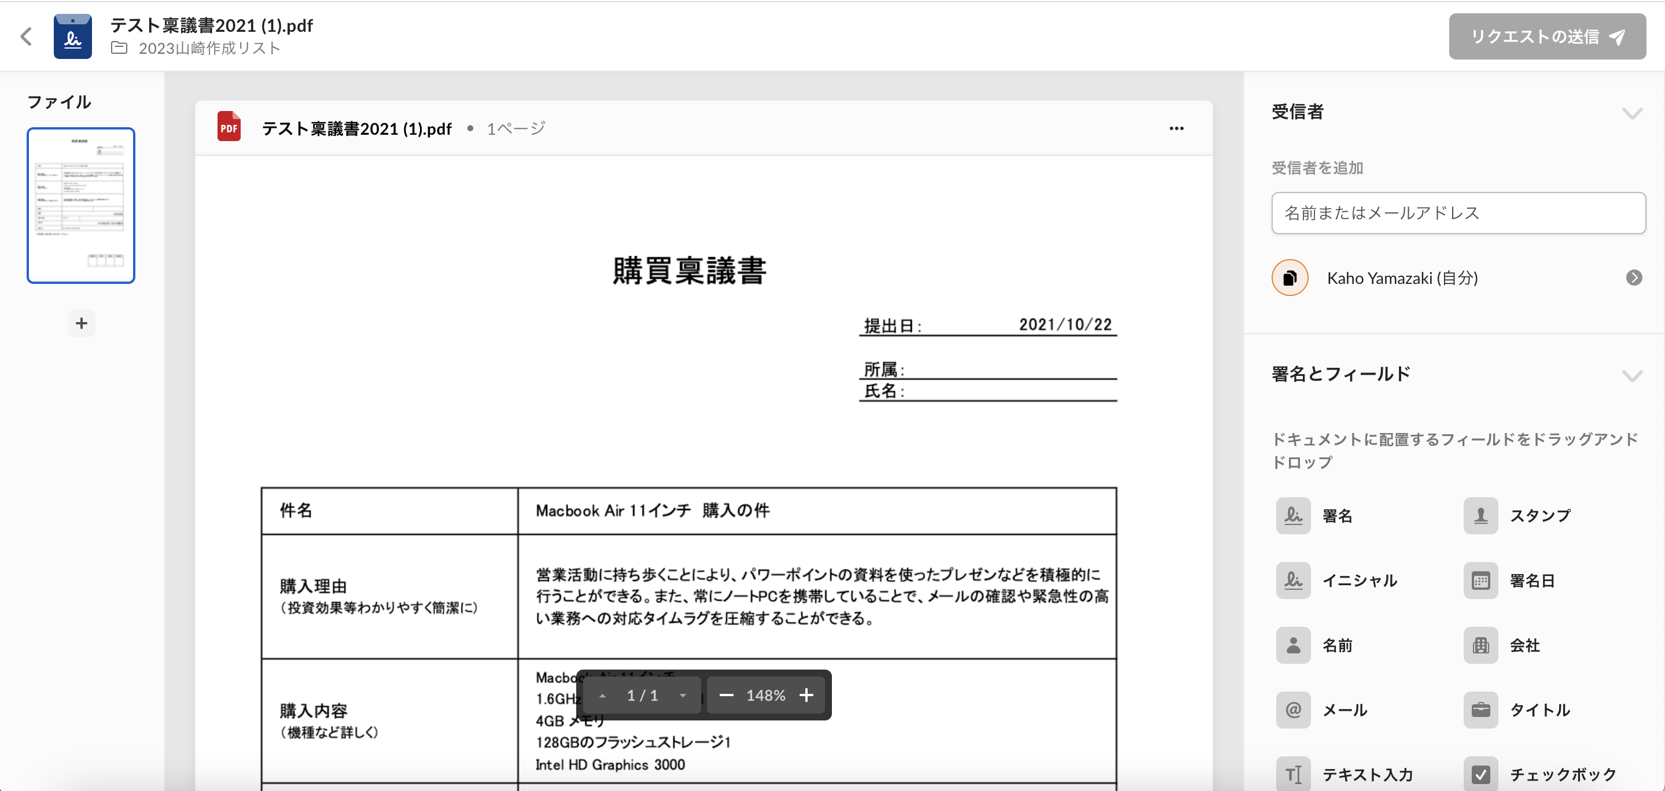Select the テキスト入力 text field
This screenshot has height=791, width=1665.
(x=1344, y=774)
